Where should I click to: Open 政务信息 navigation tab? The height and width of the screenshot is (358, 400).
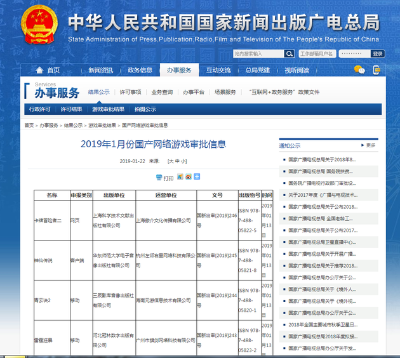click(140, 70)
